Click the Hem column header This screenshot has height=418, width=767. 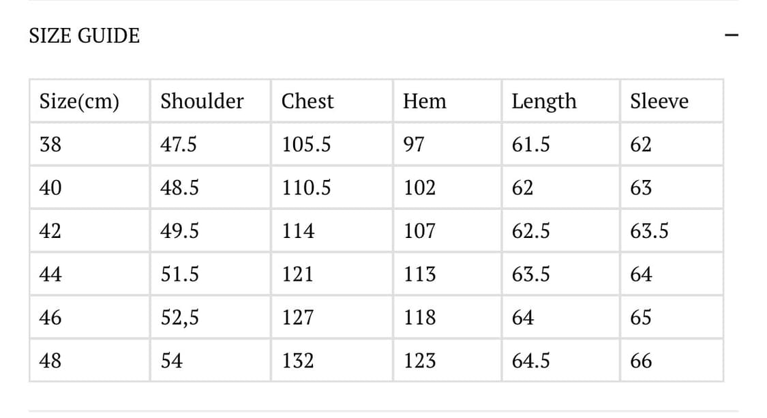424,102
